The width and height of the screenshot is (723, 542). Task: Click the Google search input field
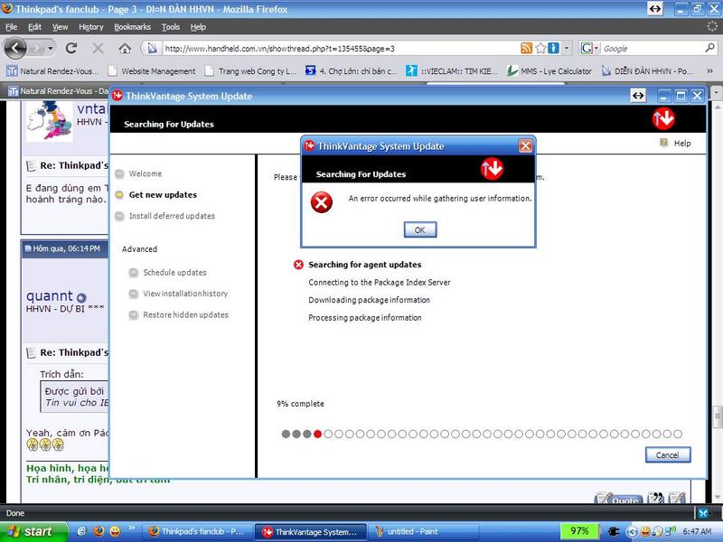click(x=651, y=48)
